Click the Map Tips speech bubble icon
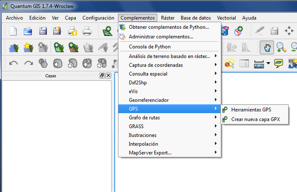Viewport: 297px width, 192px height. tap(279, 63)
